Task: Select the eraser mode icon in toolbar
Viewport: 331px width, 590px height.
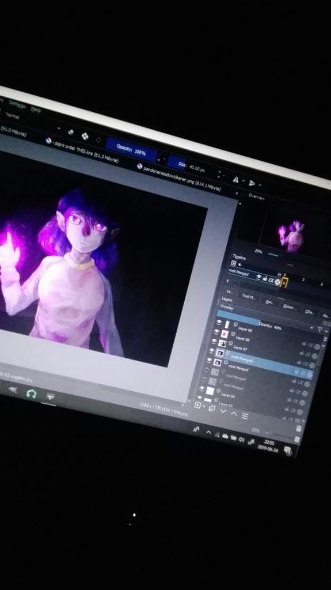Action: click(71, 132)
